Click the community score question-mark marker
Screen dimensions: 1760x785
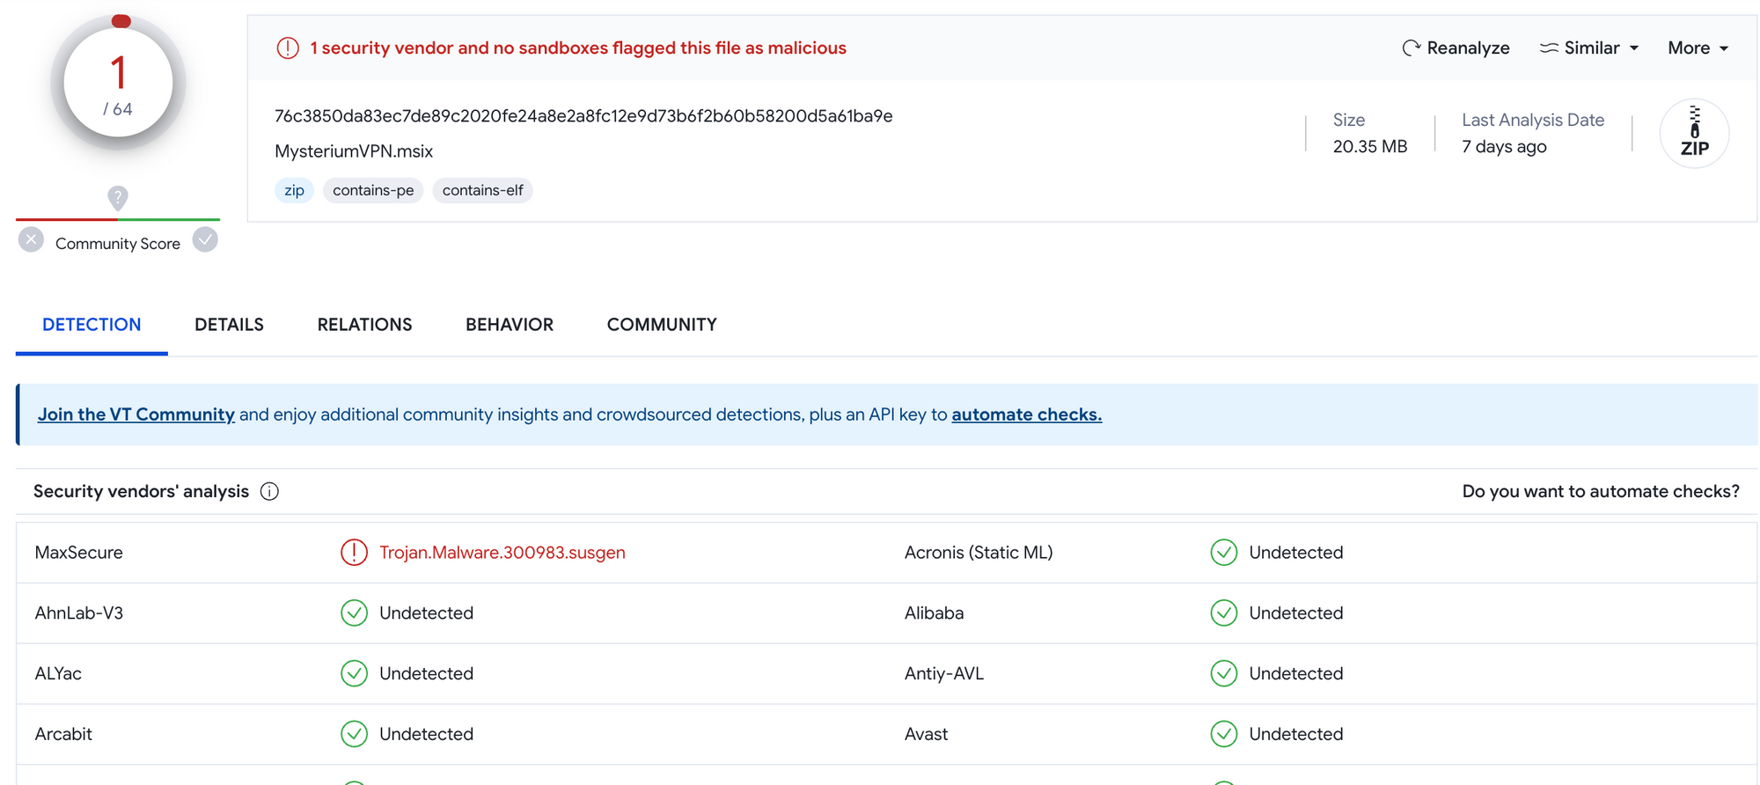(x=118, y=197)
